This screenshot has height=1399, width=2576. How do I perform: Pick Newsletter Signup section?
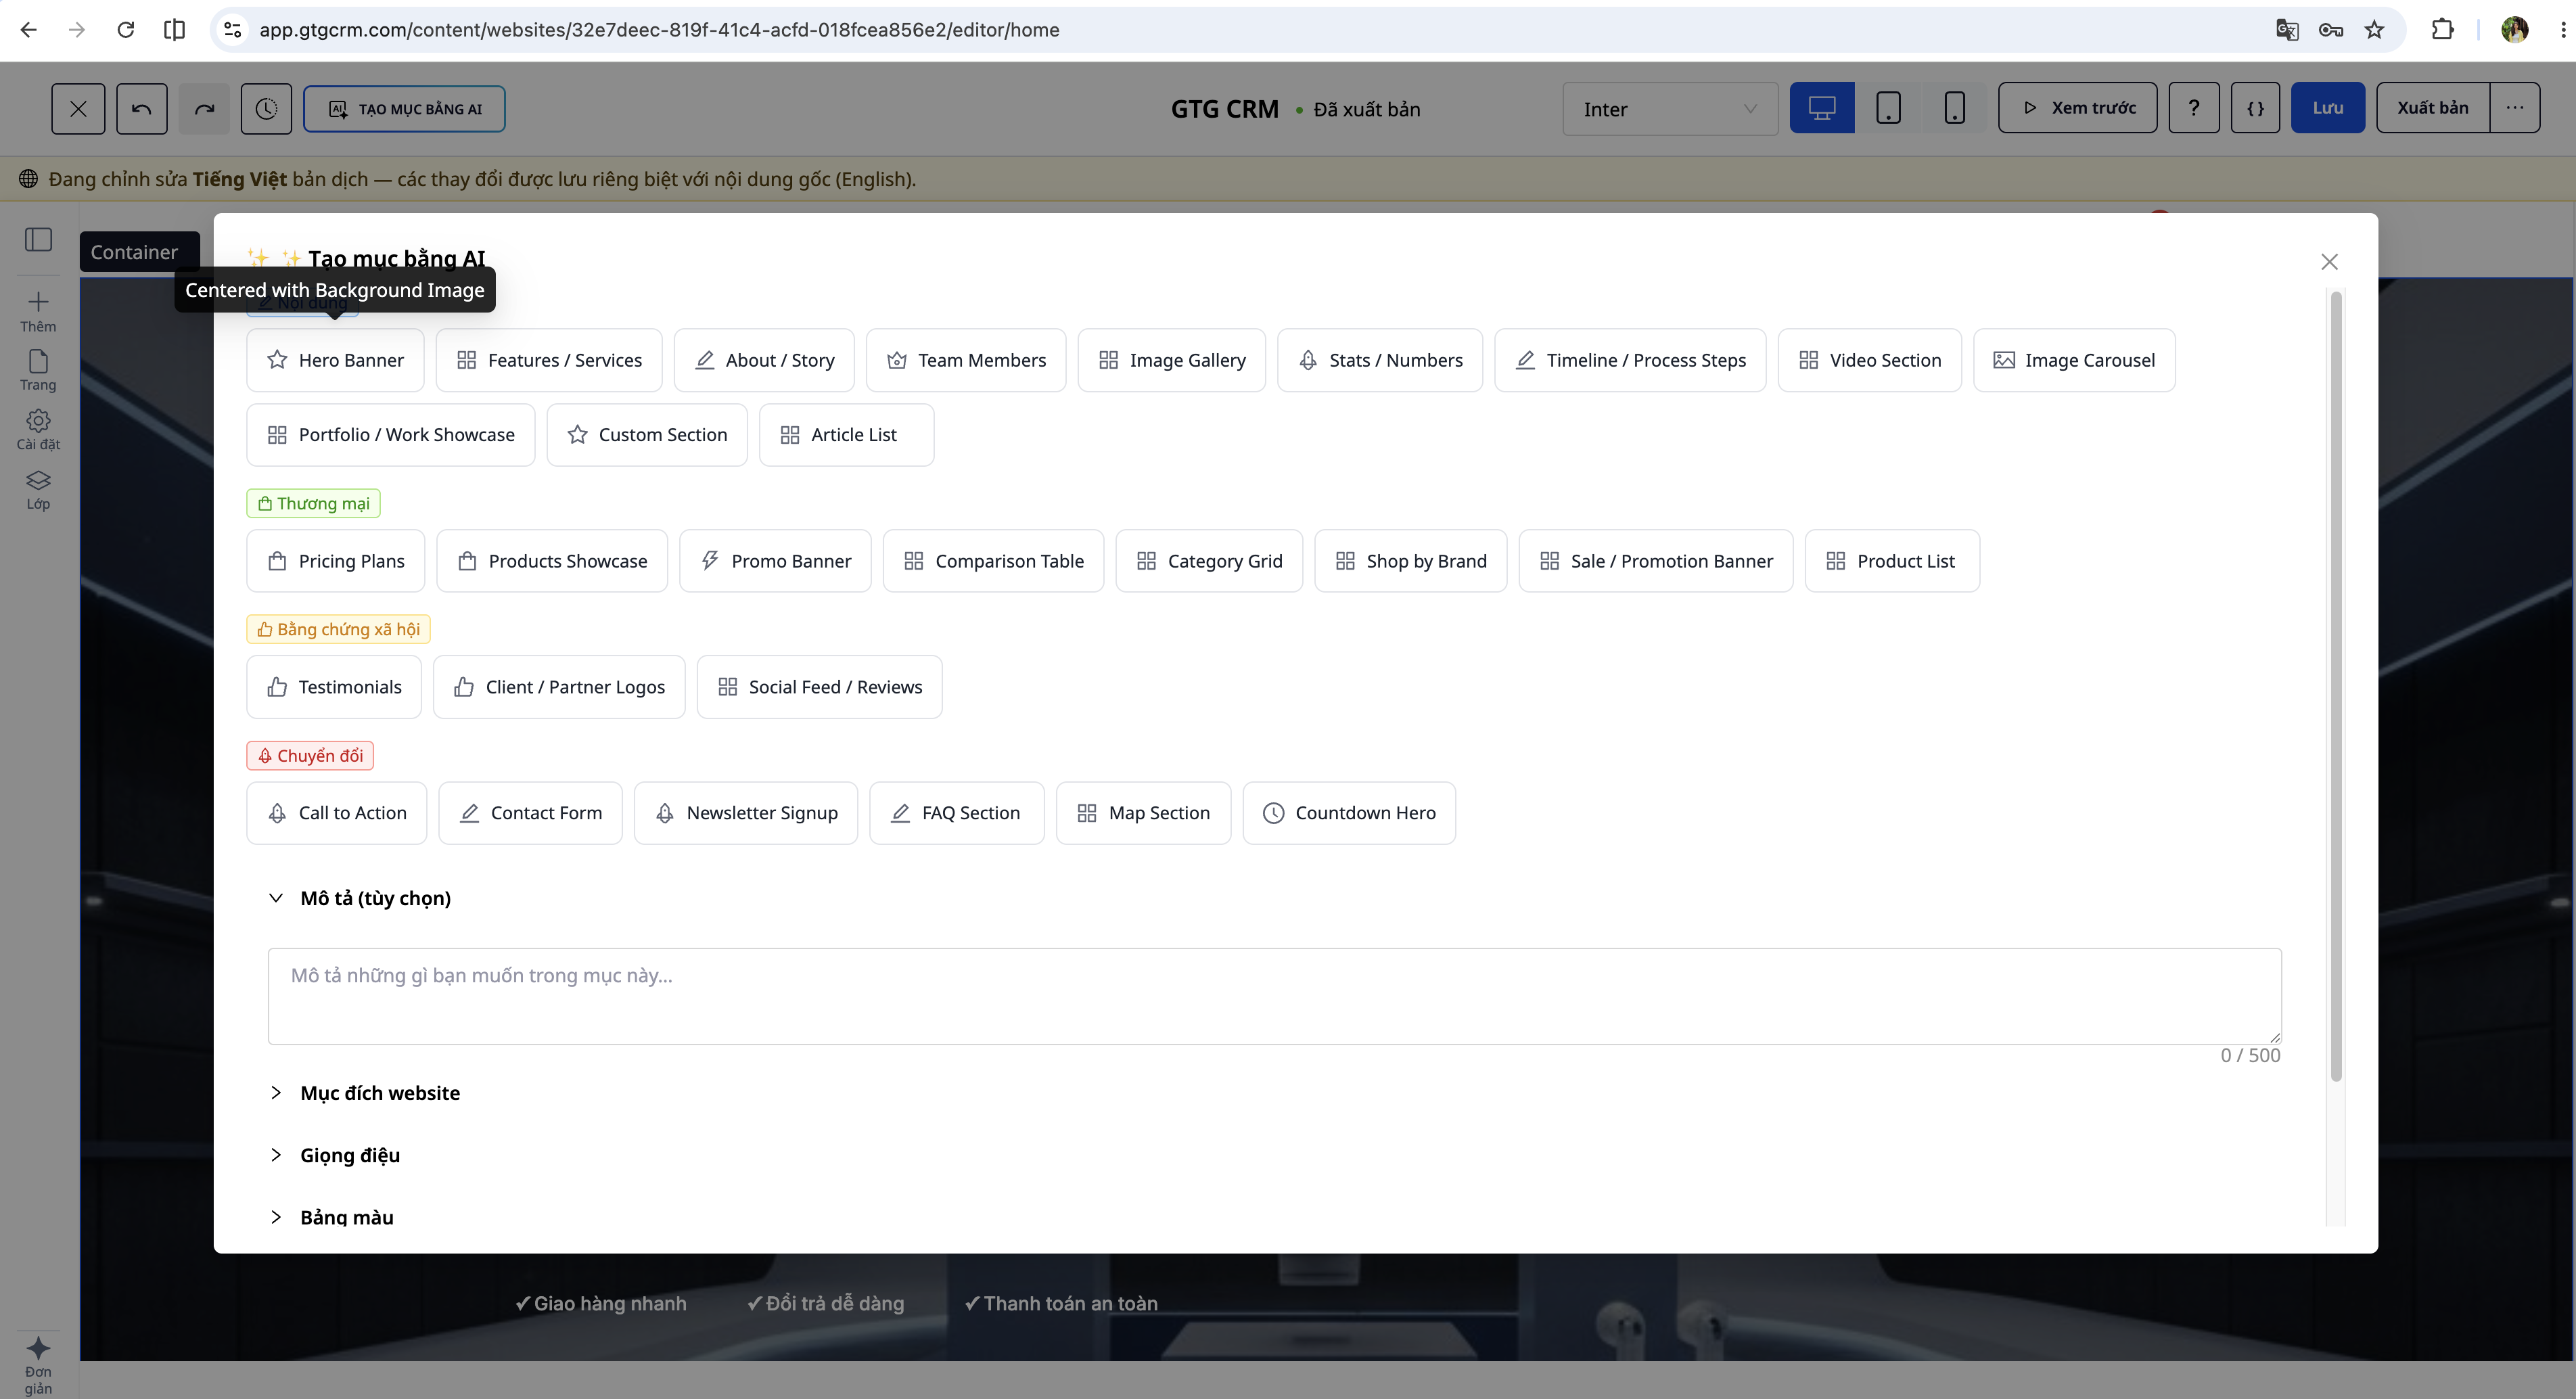746,813
